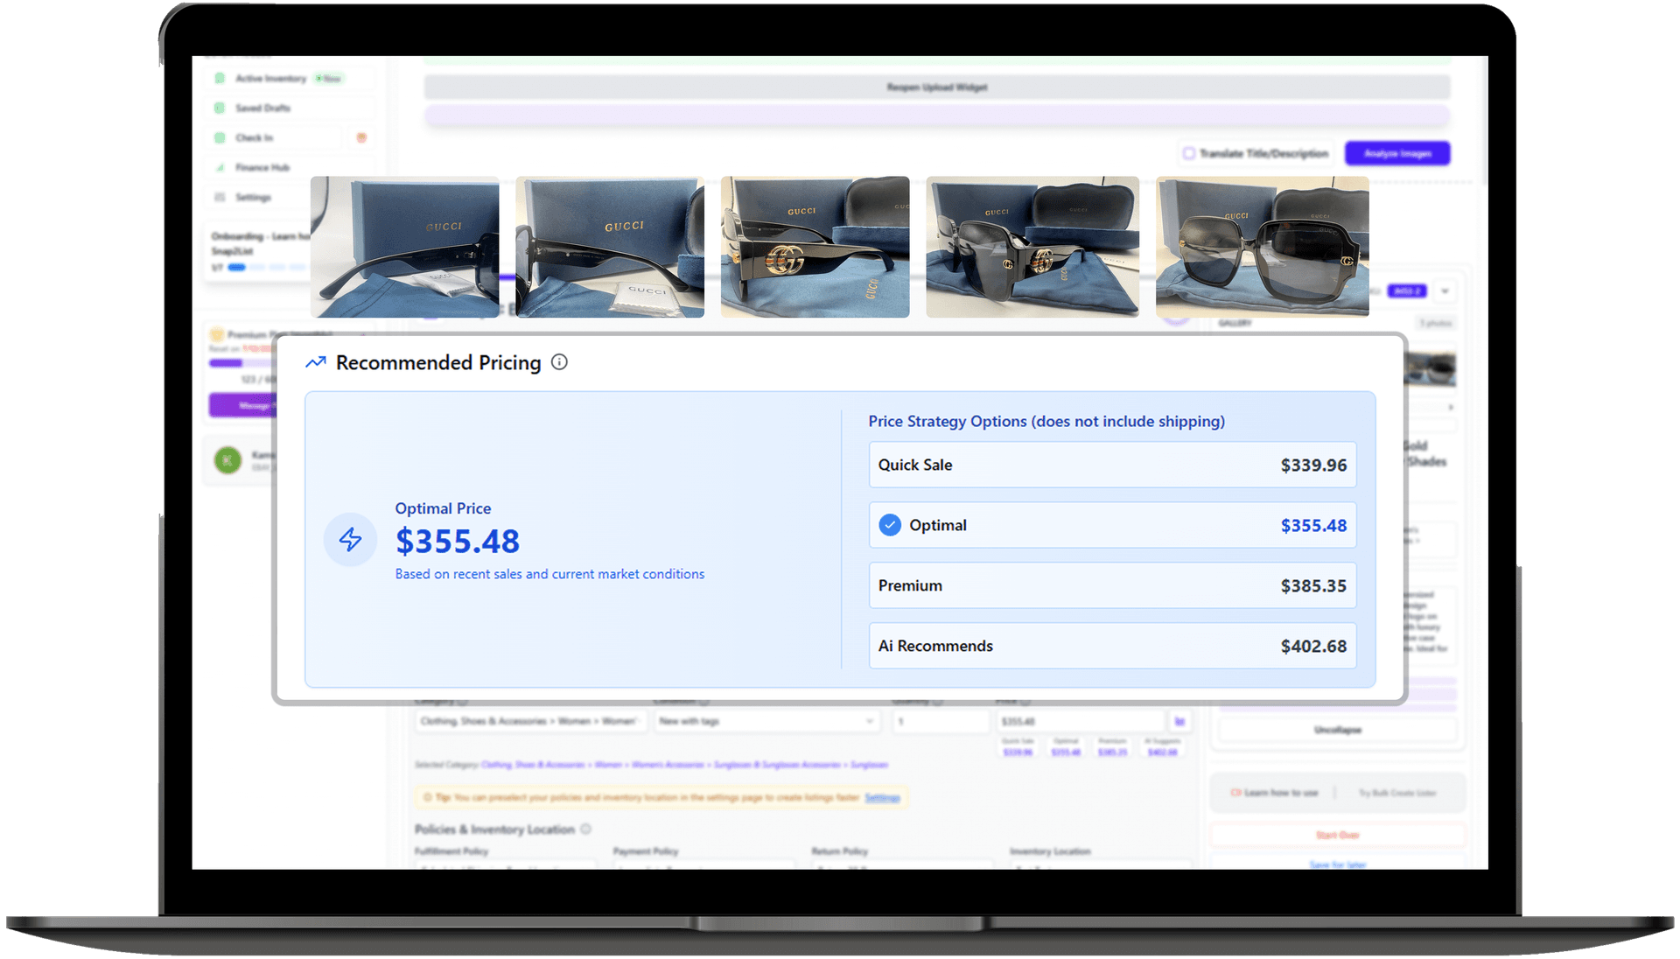Click the Recommended Pricing info icon
Screen dimensions: 1680x959
560,361
